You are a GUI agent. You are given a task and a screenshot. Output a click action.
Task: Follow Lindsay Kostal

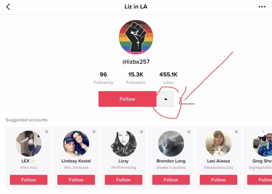point(76,180)
